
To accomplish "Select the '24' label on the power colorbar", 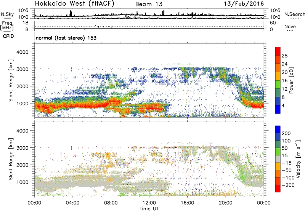I will [284, 64].
